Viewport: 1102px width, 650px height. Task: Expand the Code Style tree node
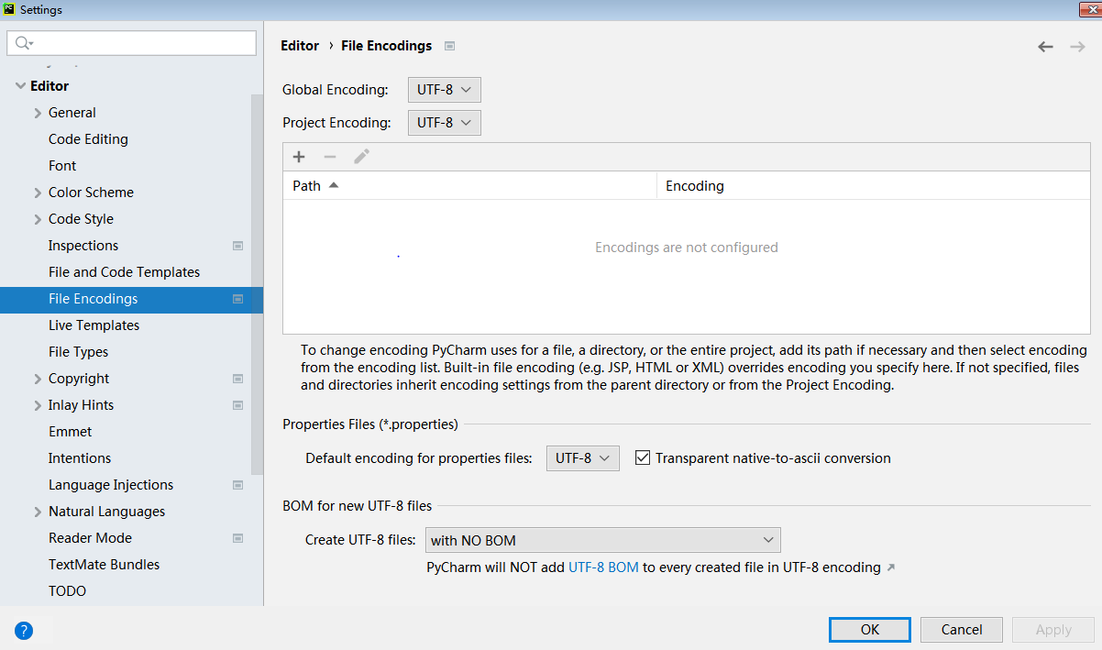(x=38, y=219)
